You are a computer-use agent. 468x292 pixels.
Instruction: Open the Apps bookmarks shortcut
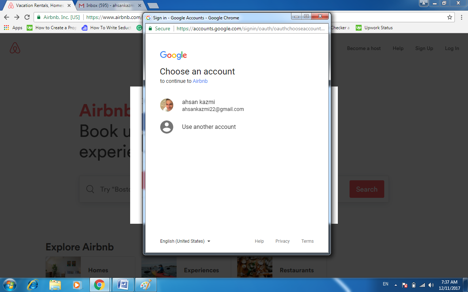(13, 28)
